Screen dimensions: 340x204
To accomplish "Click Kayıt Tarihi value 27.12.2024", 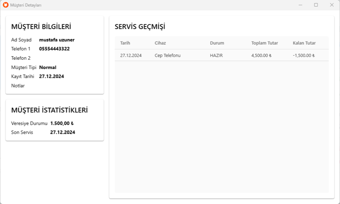I will 51,76.
